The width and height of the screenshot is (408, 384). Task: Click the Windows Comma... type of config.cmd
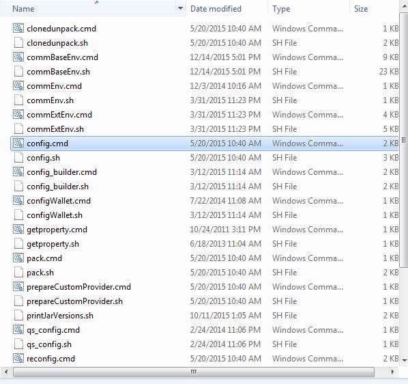pos(308,143)
